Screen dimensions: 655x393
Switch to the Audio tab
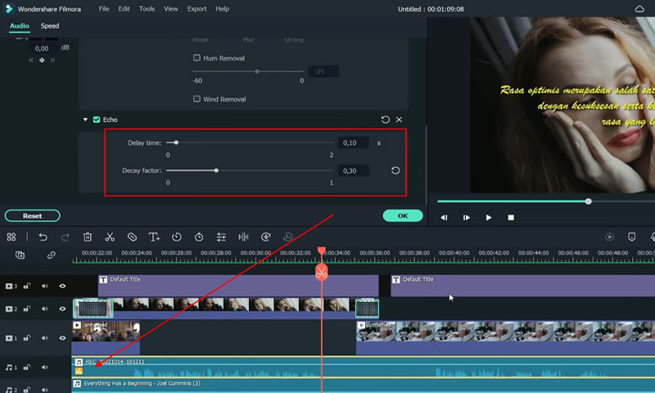pos(19,26)
